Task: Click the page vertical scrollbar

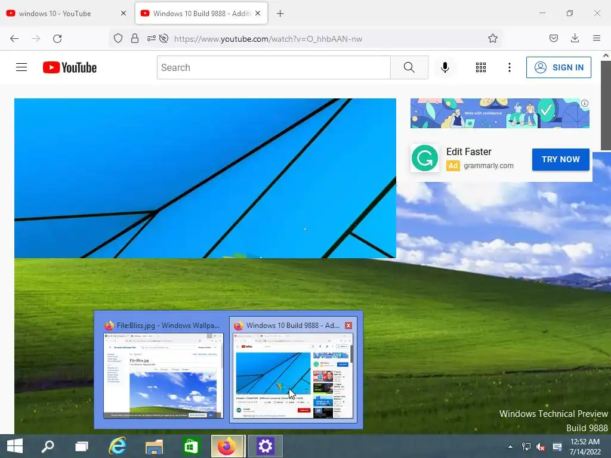Action: [606, 105]
